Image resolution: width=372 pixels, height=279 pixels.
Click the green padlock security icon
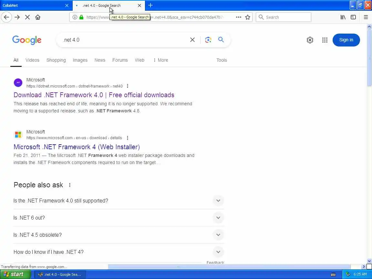81,17
